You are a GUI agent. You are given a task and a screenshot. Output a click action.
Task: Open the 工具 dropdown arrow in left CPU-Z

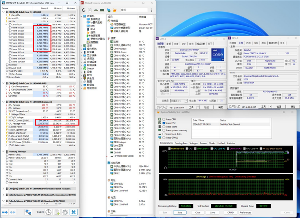click(198, 107)
